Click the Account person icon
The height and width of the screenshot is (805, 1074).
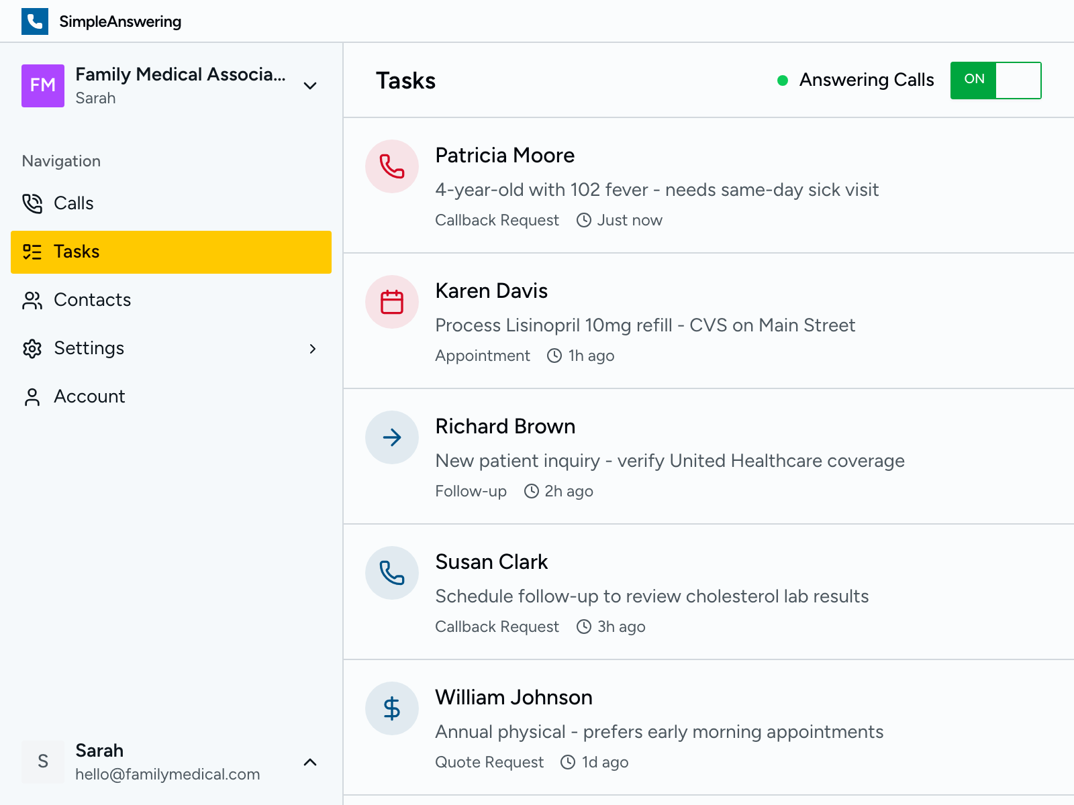pos(32,396)
